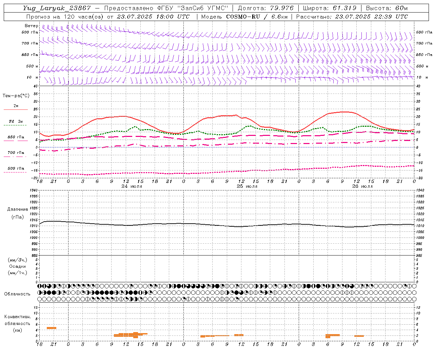
Task: Click the Широта: 61.319 value
Action: pyautogui.click(x=330, y=8)
